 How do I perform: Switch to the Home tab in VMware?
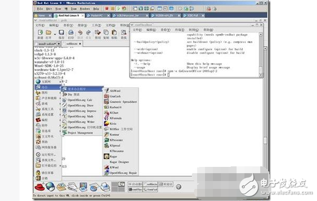coord(43,15)
